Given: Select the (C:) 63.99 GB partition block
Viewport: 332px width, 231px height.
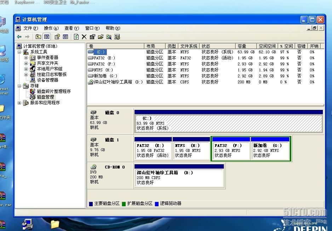Looking at the screenshot, I should tap(228, 121).
